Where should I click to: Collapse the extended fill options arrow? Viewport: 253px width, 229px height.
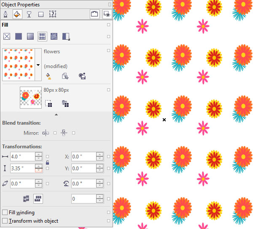[x=56, y=114]
